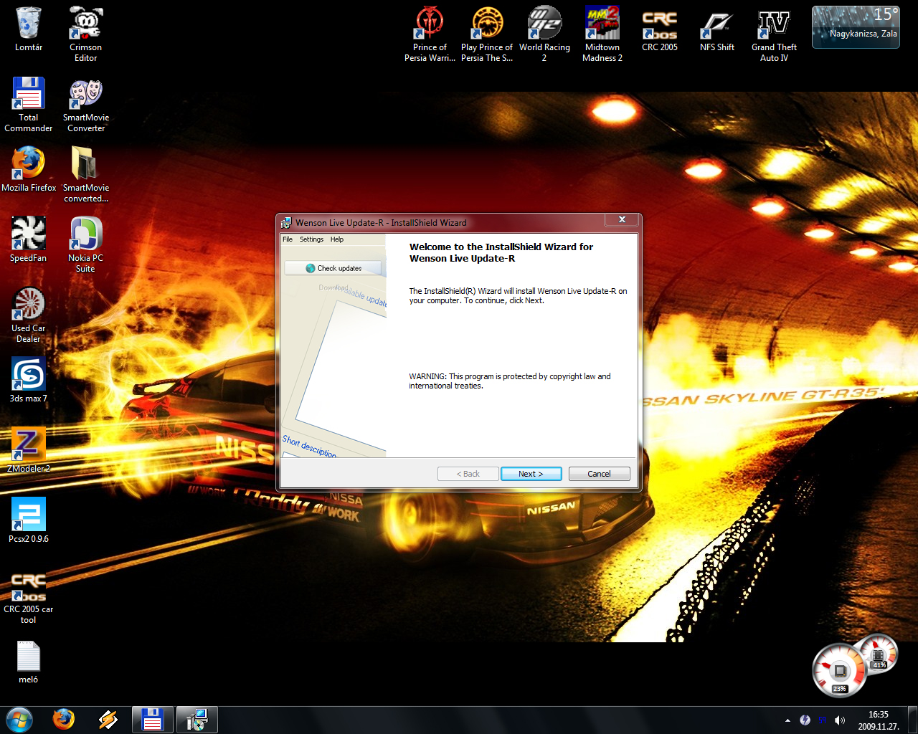Select the SmartMovie Converter shortcut
The image size is (918, 734).
point(86,105)
